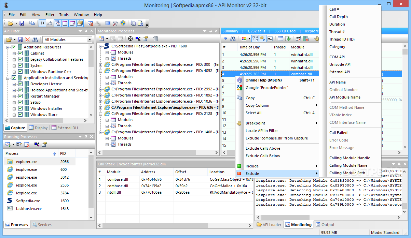The image size is (411, 238).
Task: Click the main toolbar Open folder icon
Action: 11,23
